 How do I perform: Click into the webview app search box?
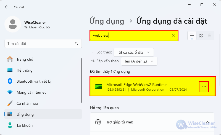134,36
